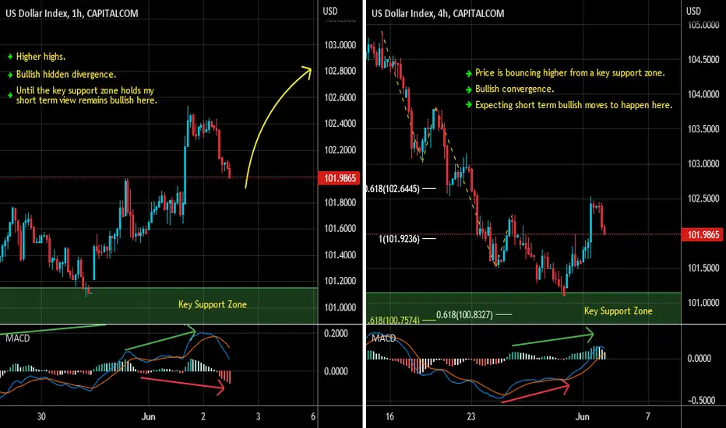Click the '16' date on 4h time axis
This screenshot has width=726, height=428.
[x=389, y=416]
